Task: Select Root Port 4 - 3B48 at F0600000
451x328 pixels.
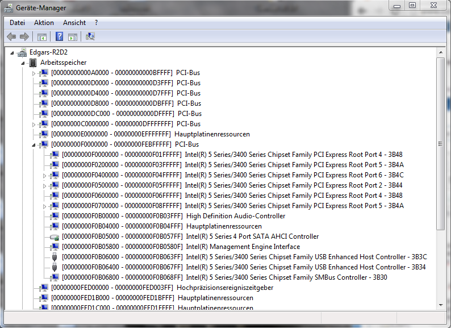Action: [x=232, y=196]
